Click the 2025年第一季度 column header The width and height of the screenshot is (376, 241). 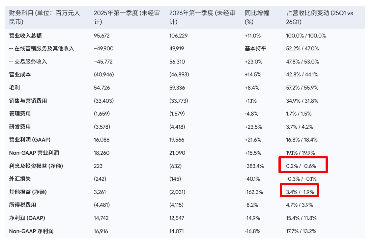[127, 17]
